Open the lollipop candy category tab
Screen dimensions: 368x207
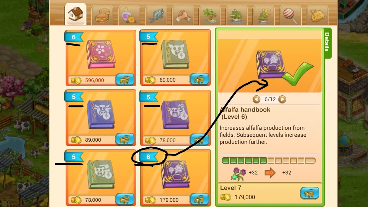pos(290,15)
